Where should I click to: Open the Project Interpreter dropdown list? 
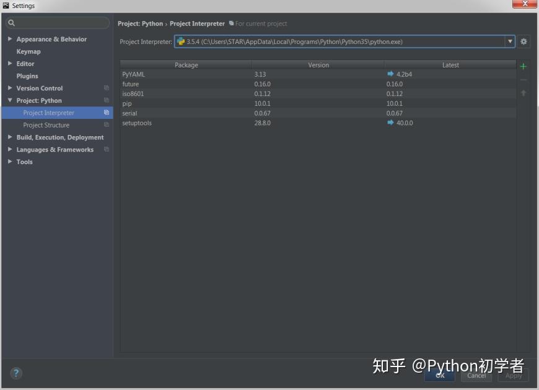click(x=509, y=41)
